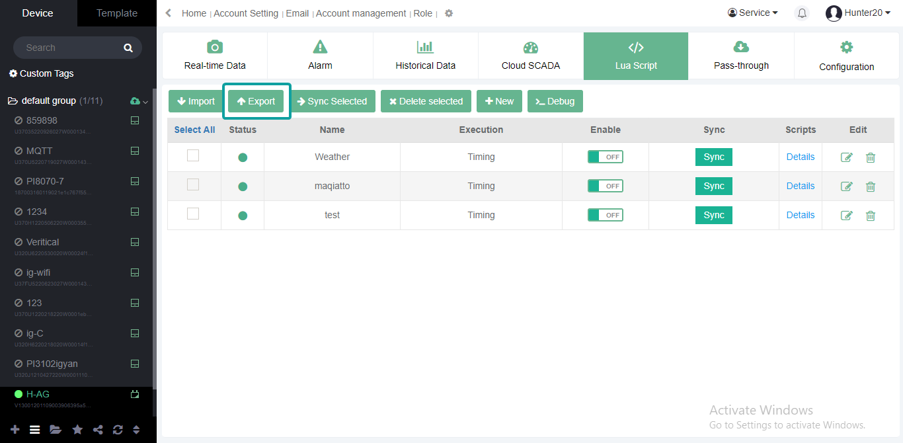Delete the test script via trash icon
The height and width of the screenshot is (443, 903).
pos(871,216)
